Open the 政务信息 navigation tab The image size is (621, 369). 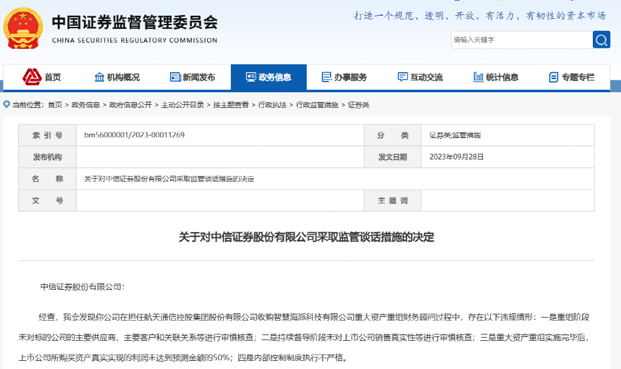pos(268,77)
